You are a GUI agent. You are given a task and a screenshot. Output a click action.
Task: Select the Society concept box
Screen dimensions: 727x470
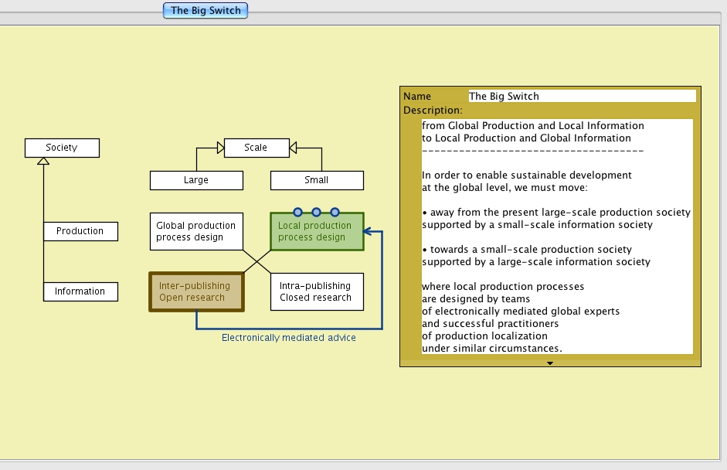pyautogui.click(x=62, y=148)
